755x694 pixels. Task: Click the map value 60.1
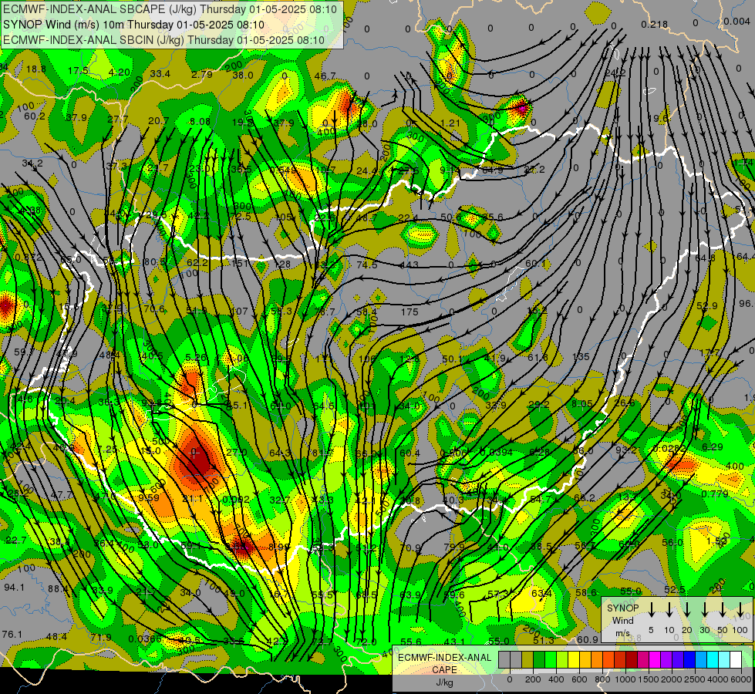pyautogui.click(x=535, y=263)
